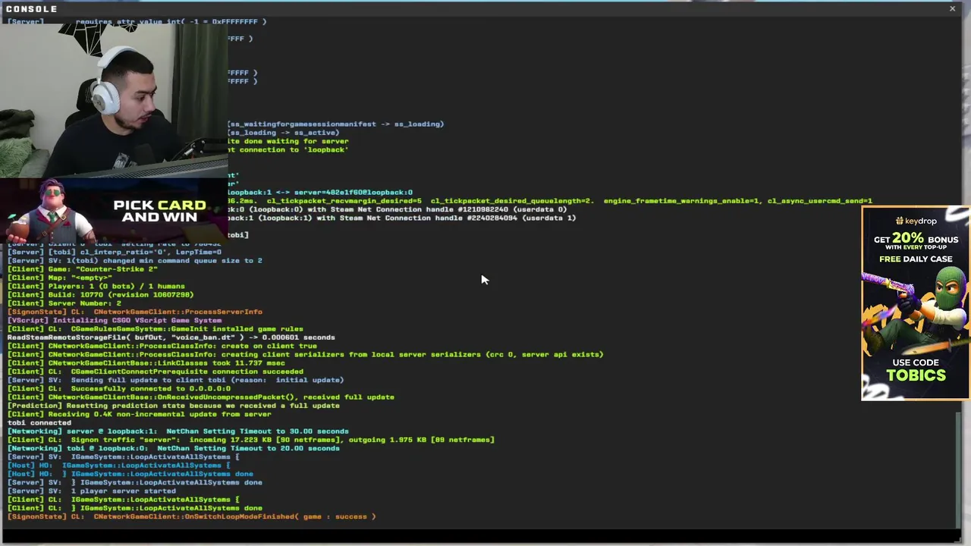Select the "connection to 'loopback'" line

[x=288, y=149]
